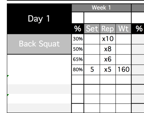The image size is (144, 113).
Task: Click the x6 rep cell
Action: coord(108,60)
